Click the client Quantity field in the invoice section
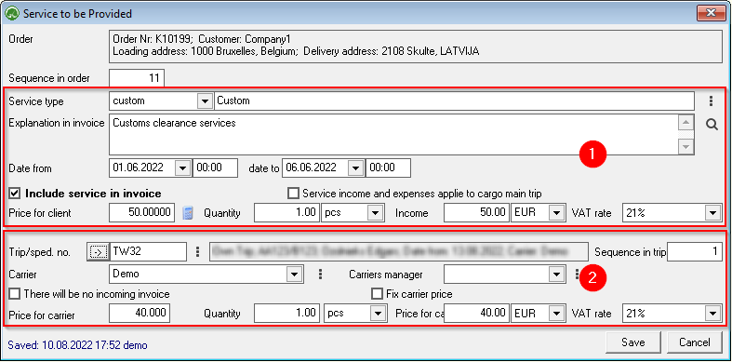Screen dimensions: 732x362 (287, 213)
